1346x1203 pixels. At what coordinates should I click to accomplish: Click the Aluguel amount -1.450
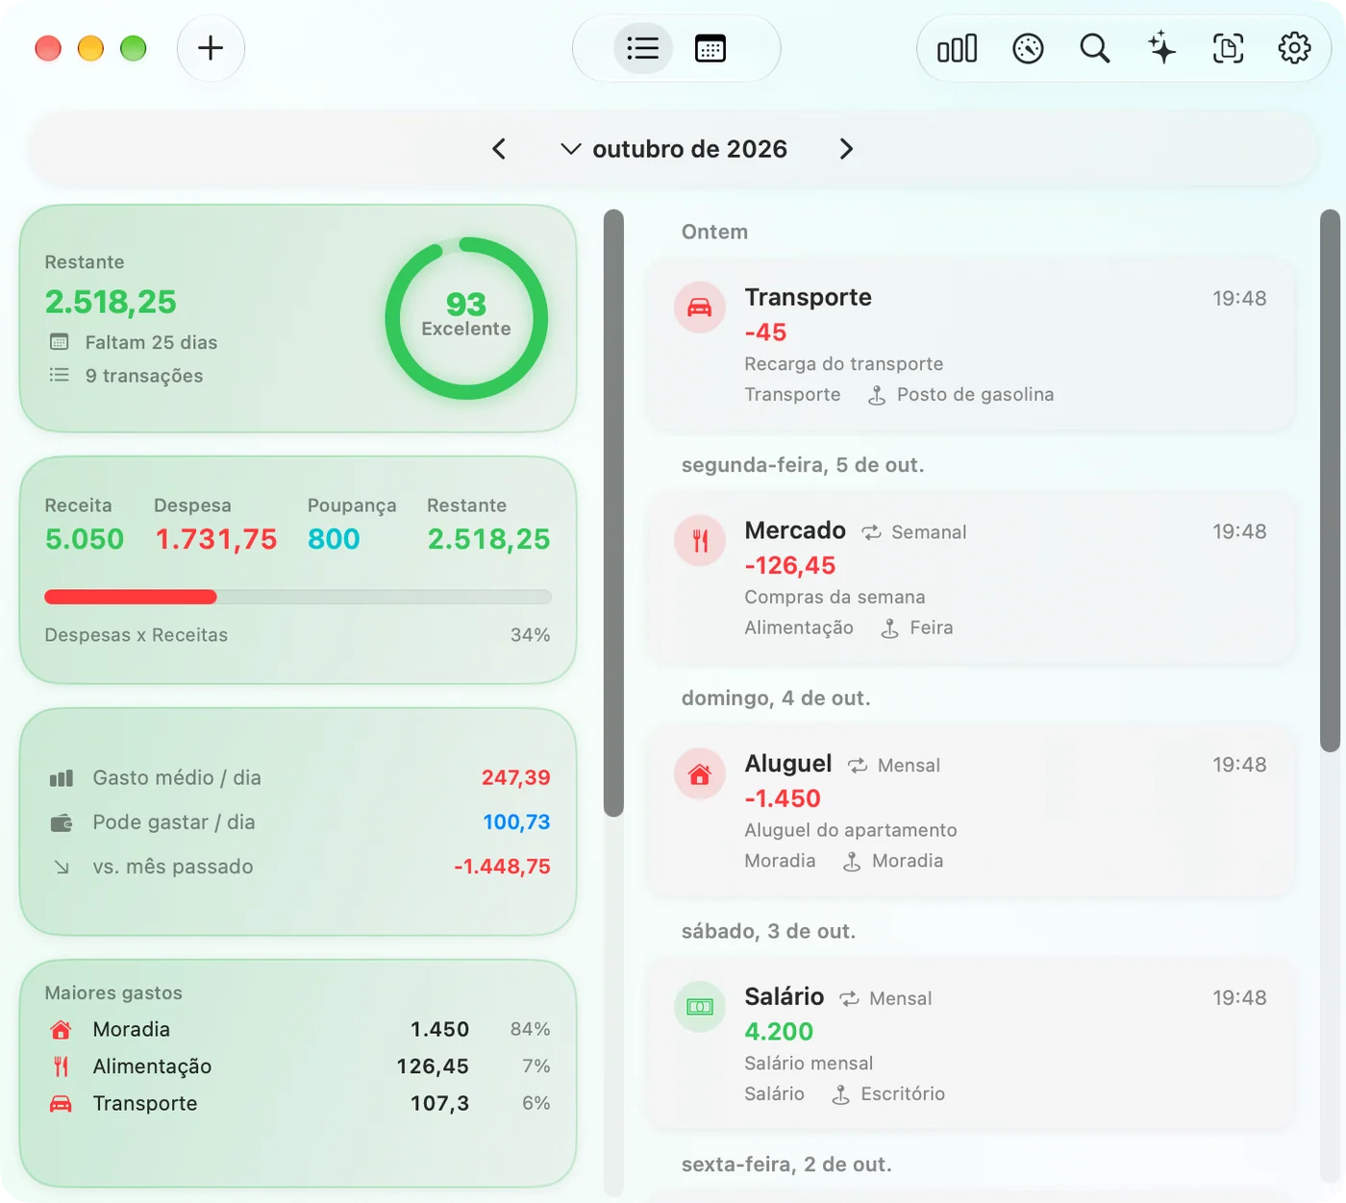tap(783, 798)
